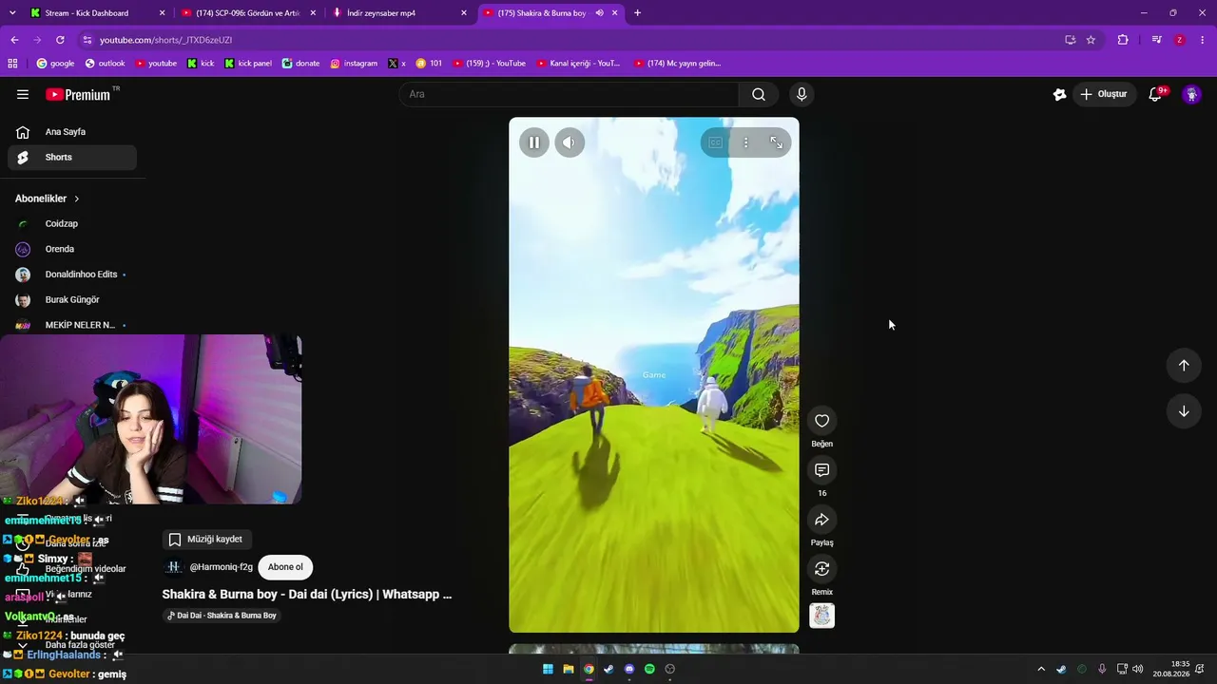Open the Oluştur create menu

[1104, 94]
